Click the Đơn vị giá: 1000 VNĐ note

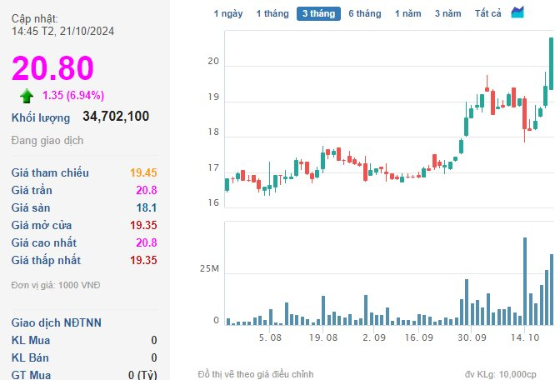(56, 285)
